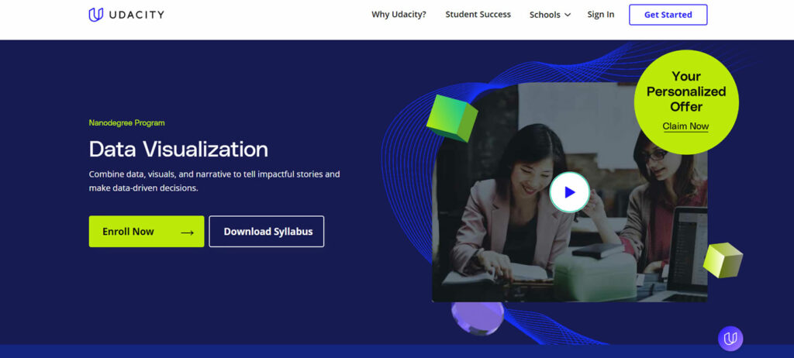794x358 pixels.
Task: Play the Data Visualization promo video
Action: tap(569, 192)
